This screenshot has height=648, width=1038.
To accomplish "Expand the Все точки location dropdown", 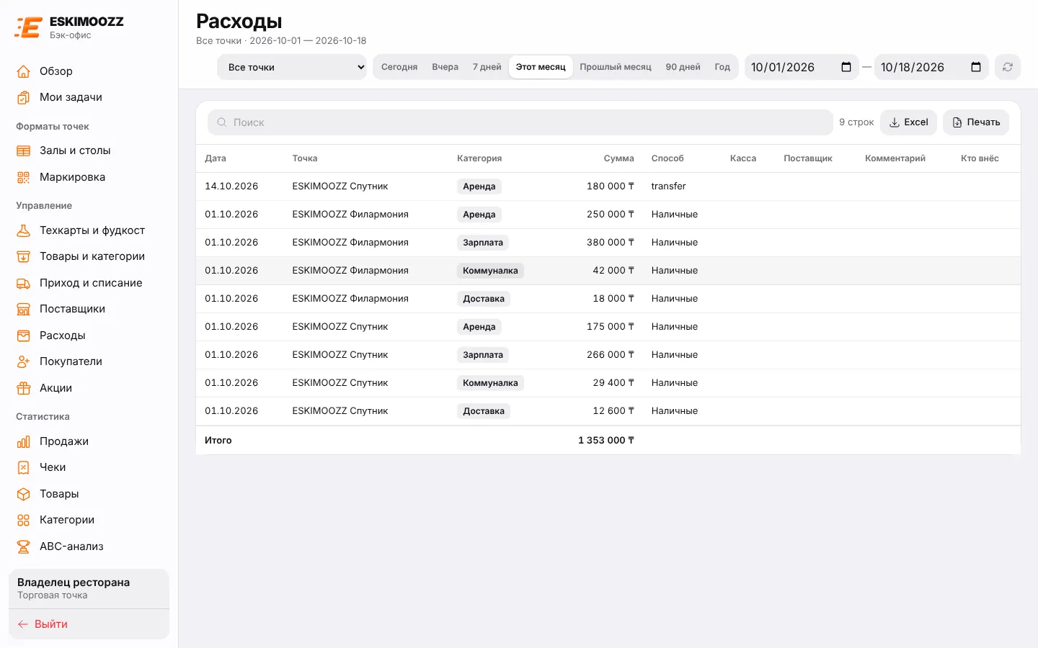I will tap(292, 67).
